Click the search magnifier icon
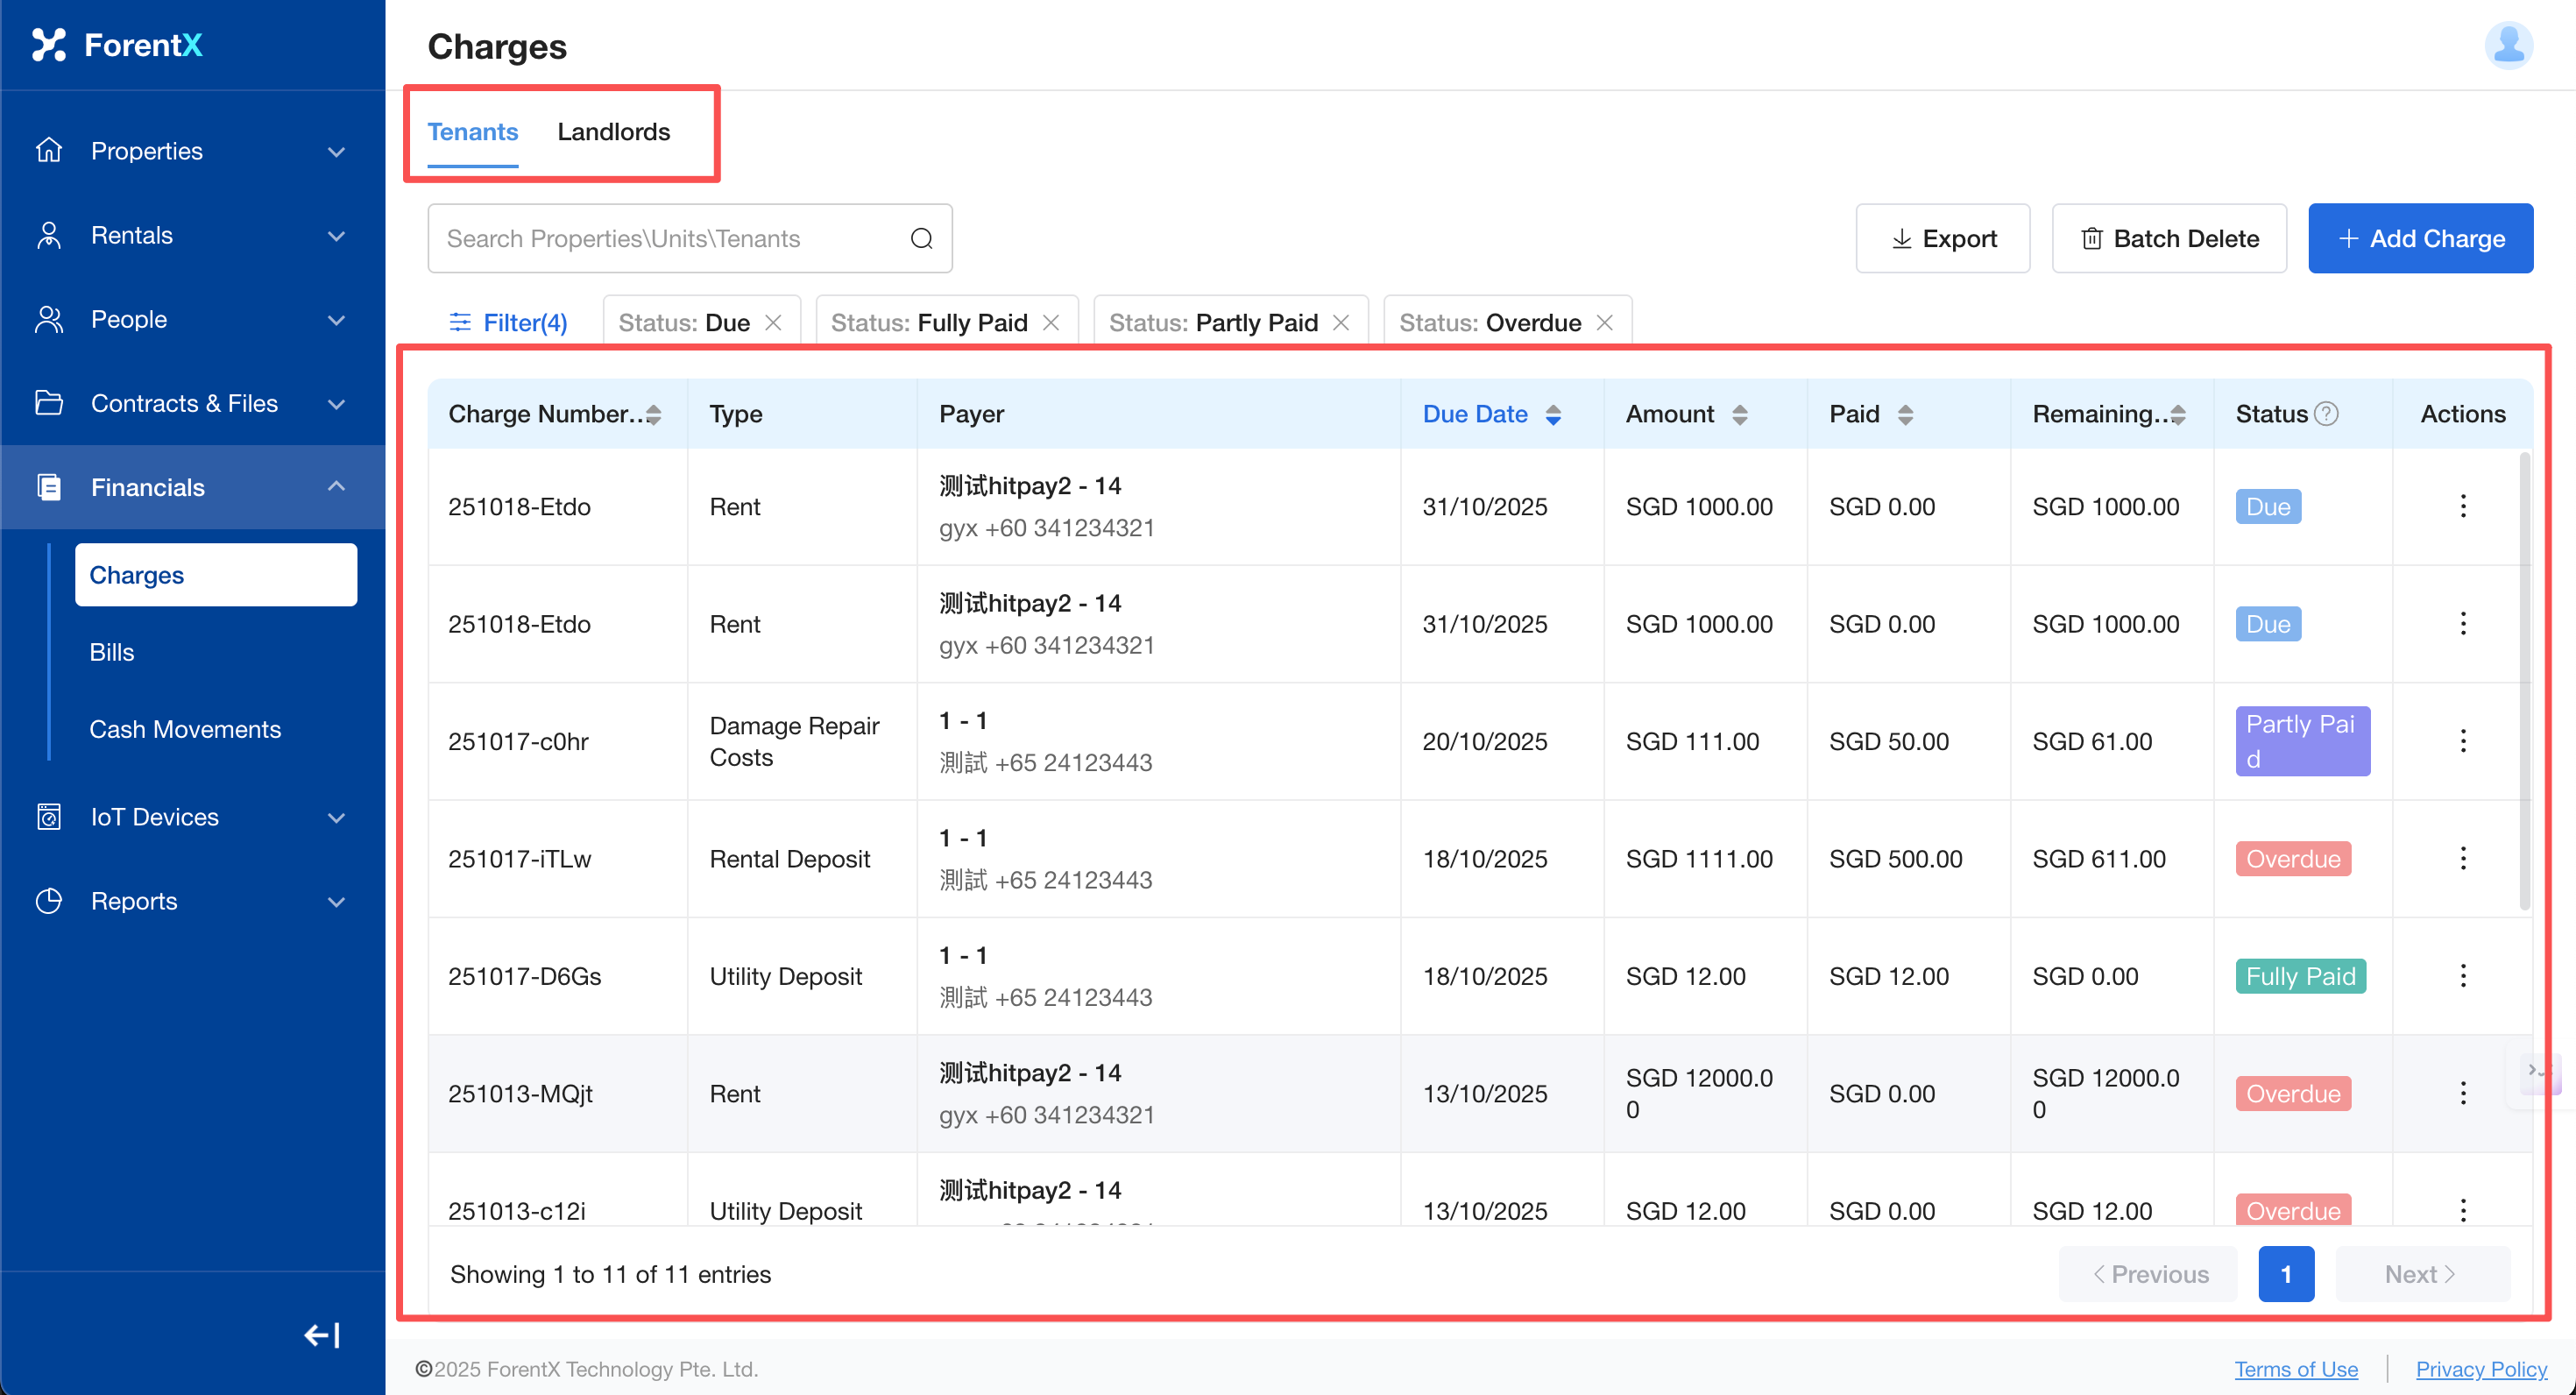The height and width of the screenshot is (1395, 2576). coord(921,239)
